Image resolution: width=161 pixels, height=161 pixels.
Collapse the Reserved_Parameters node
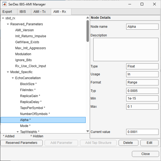[x=8, y=24]
